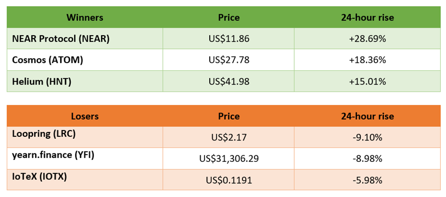
Task: Select the US$27.78 price value
Action: pos(229,60)
